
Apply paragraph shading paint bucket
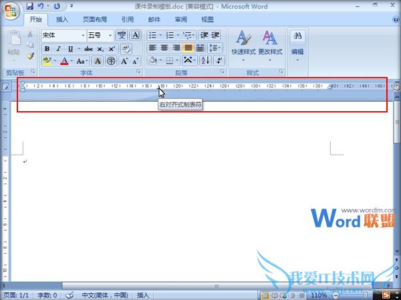click(153, 61)
